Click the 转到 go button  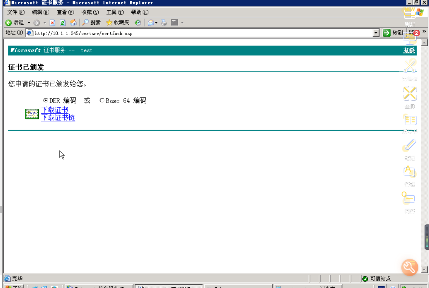click(392, 33)
